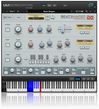Toggle the ATTACK section button
The width and height of the screenshot is (99, 109).
pyautogui.click(x=8, y=30)
